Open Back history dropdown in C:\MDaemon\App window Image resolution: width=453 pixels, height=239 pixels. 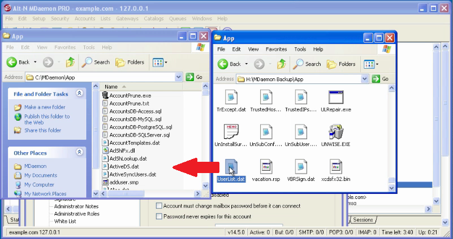coord(35,62)
